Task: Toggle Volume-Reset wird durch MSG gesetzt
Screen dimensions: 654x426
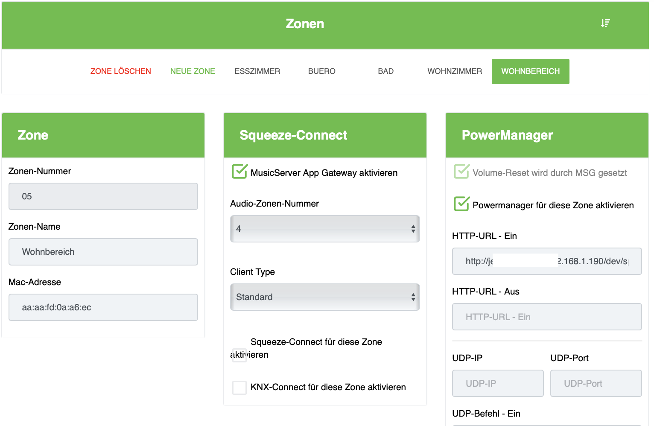Action: 461,172
